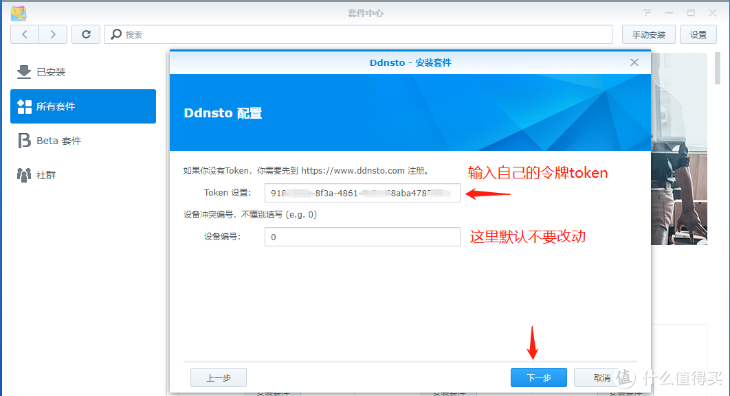
Task: Minimize the Package Center window
Action: pyautogui.click(x=669, y=13)
